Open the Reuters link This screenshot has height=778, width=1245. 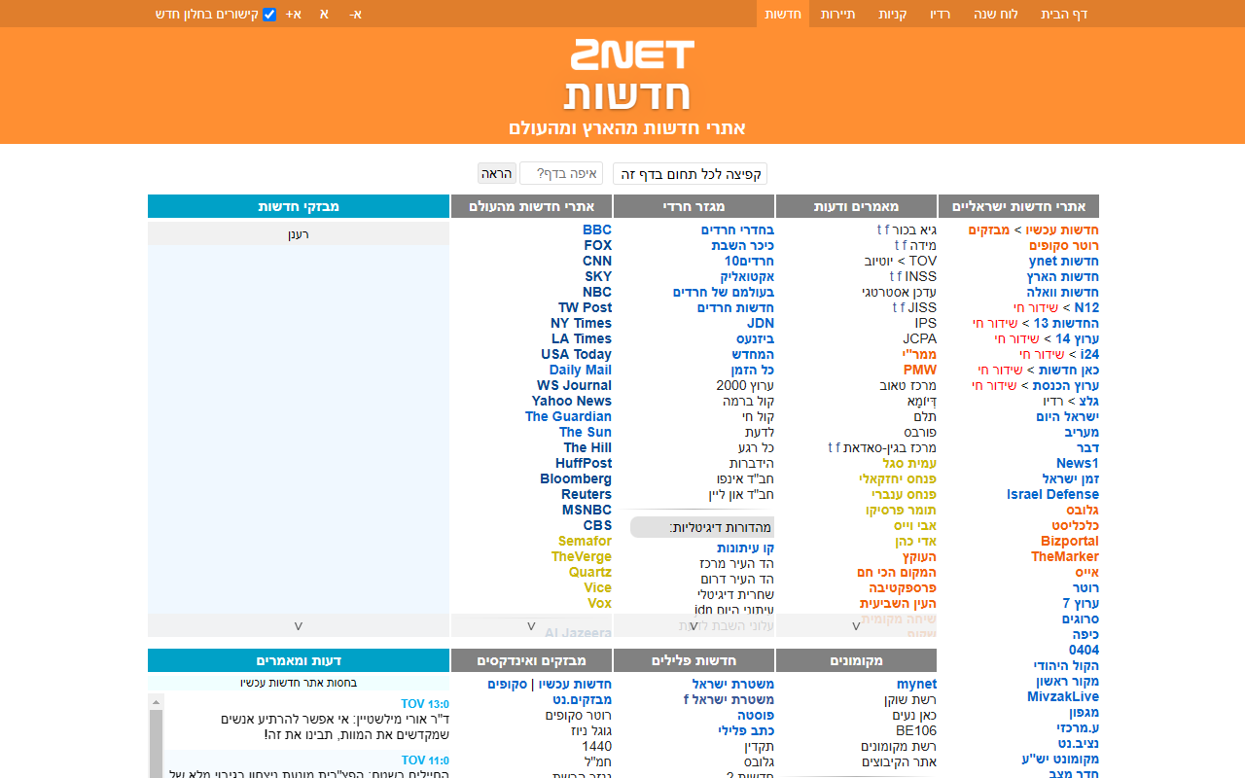pos(587,495)
